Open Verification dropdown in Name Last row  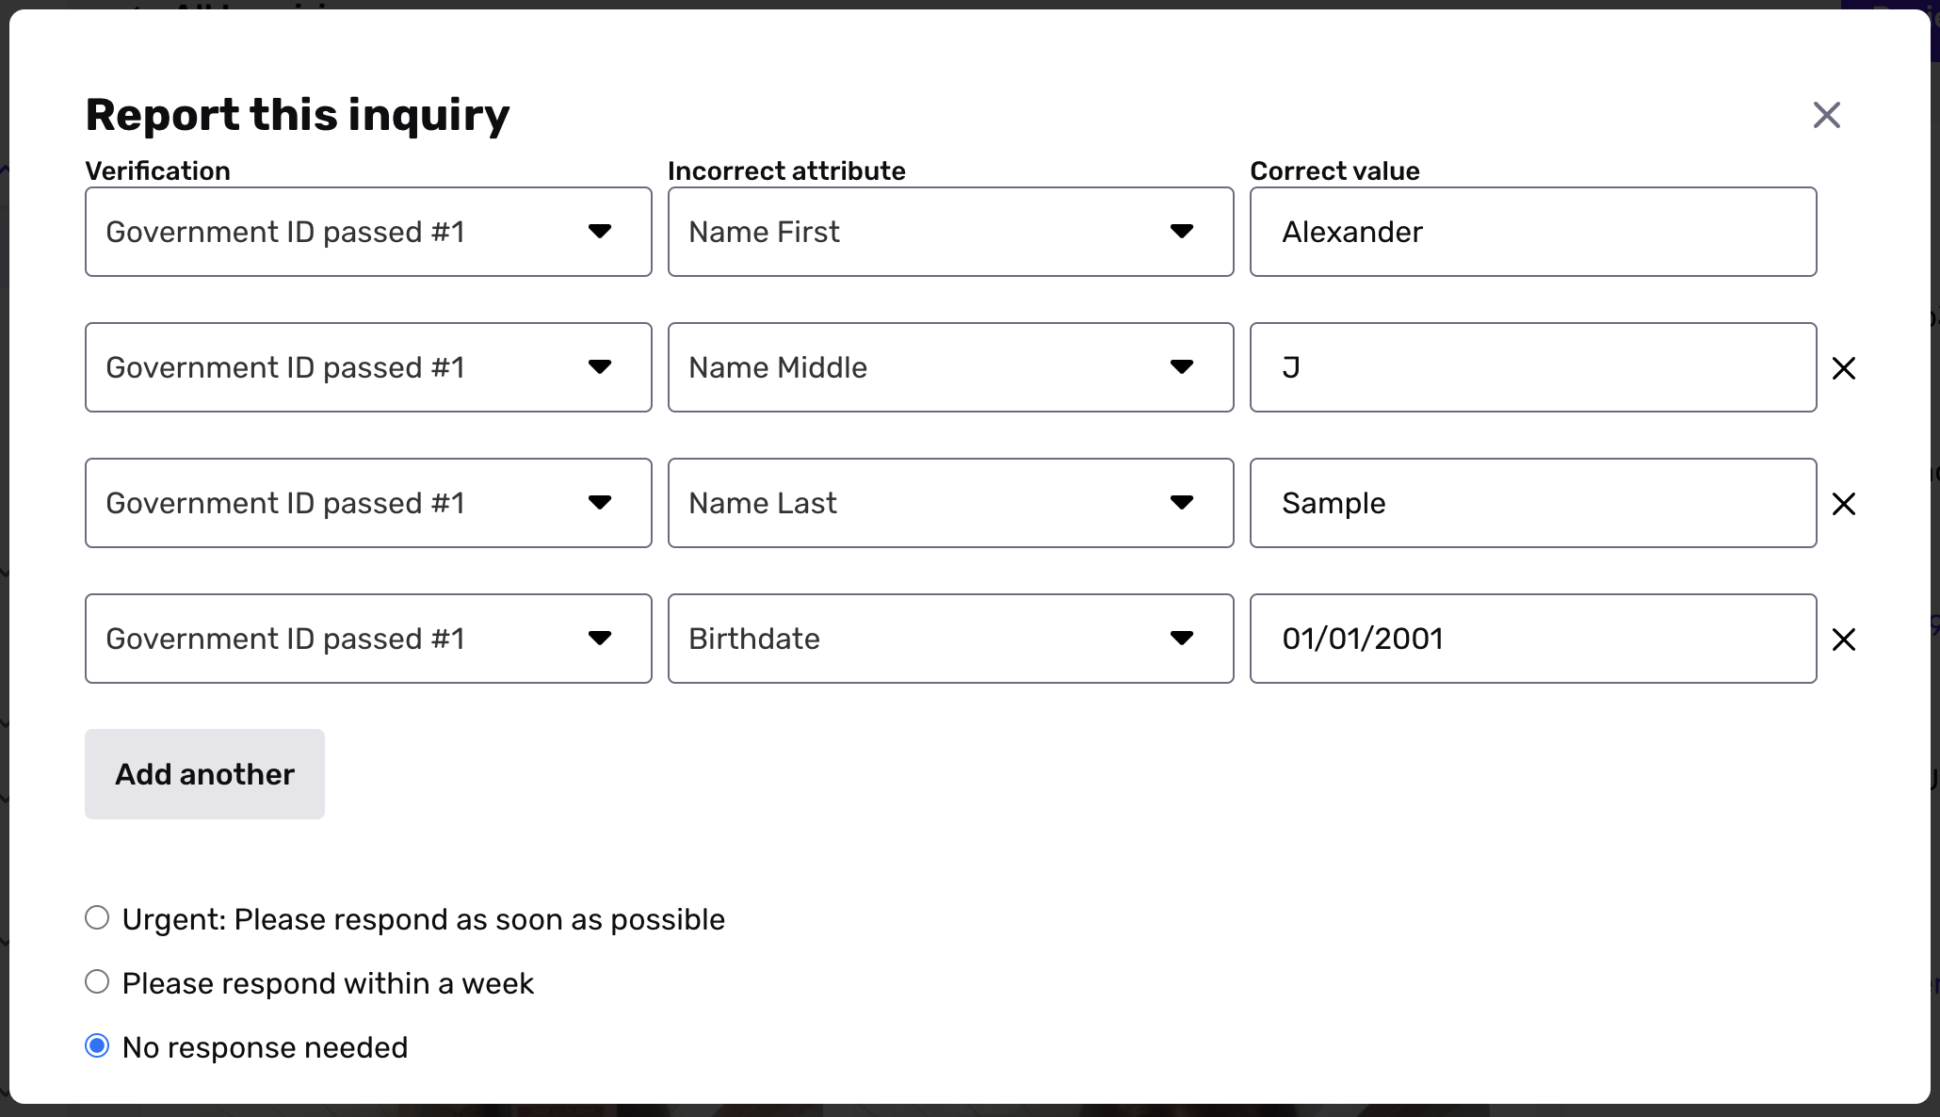(x=368, y=503)
